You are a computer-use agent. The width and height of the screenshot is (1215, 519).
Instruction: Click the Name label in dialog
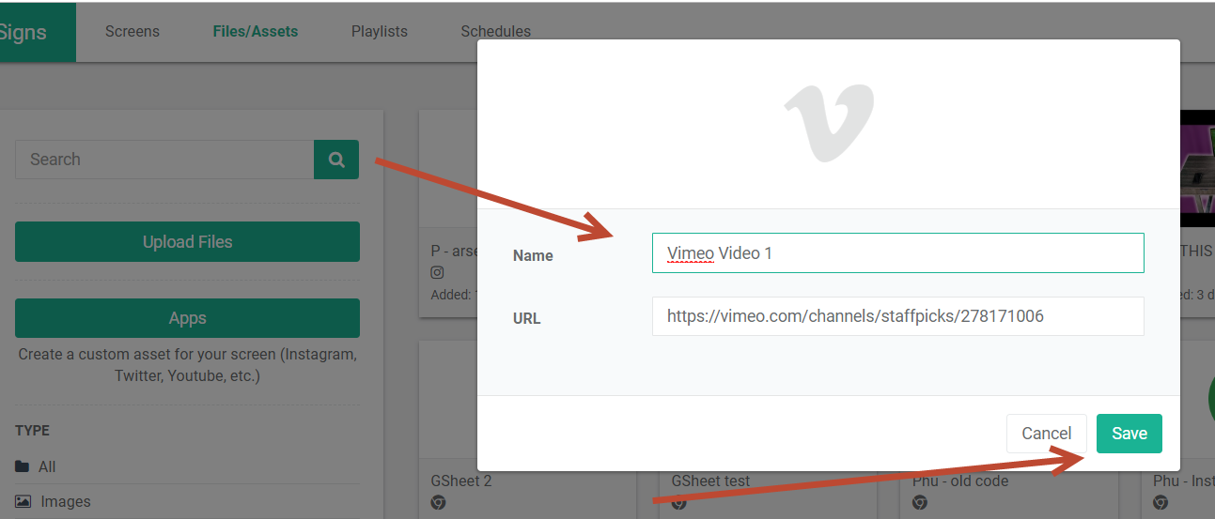tap(533, 255)
